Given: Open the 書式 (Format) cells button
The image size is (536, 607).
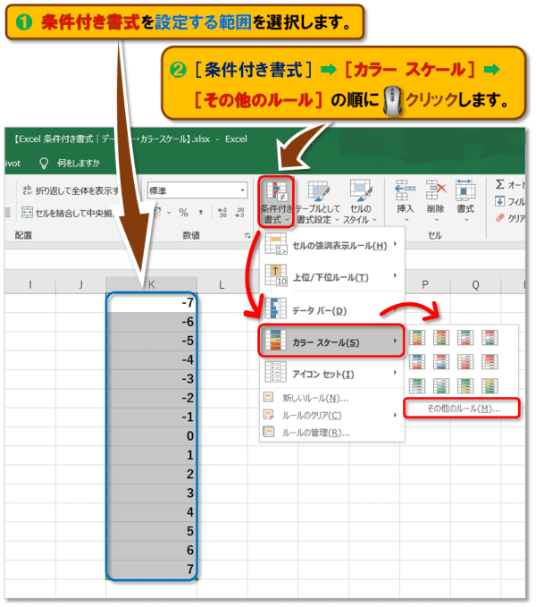Looking at the screenshot, I should (x=465, y=201).
